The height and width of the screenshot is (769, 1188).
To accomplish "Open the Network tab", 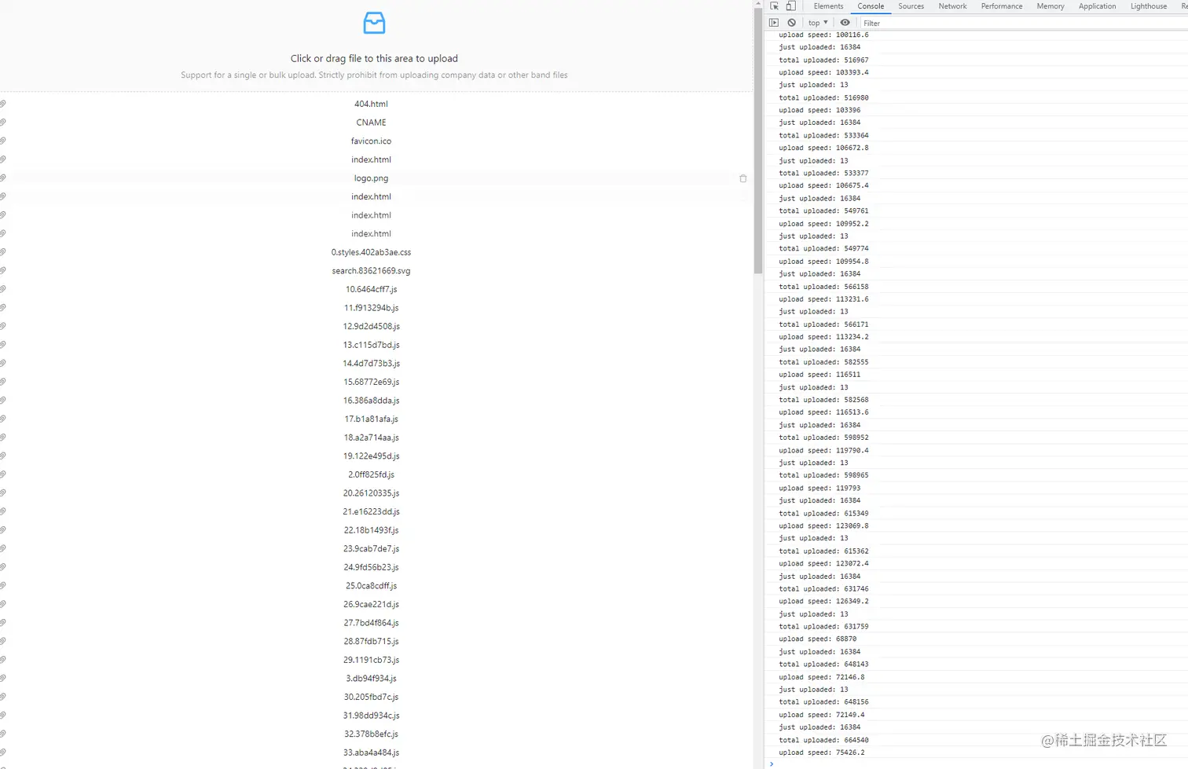I will 952,6.
